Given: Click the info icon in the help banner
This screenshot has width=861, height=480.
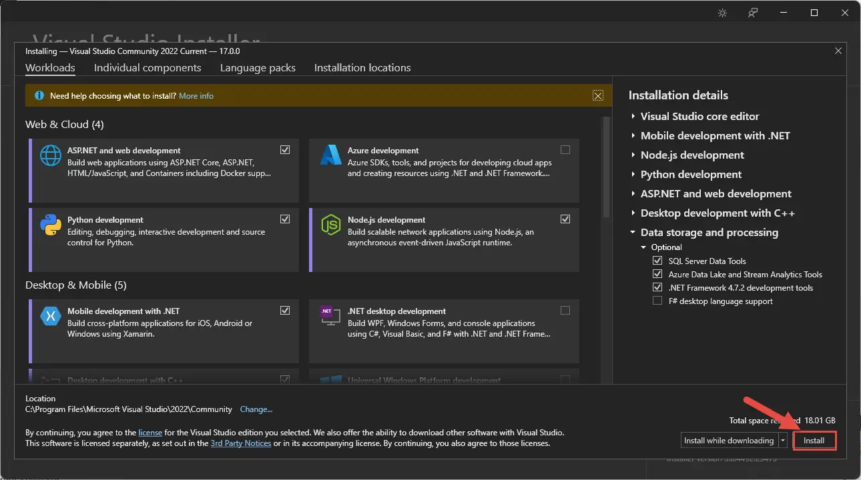Looking at the screenshot, I should (39, 96).
